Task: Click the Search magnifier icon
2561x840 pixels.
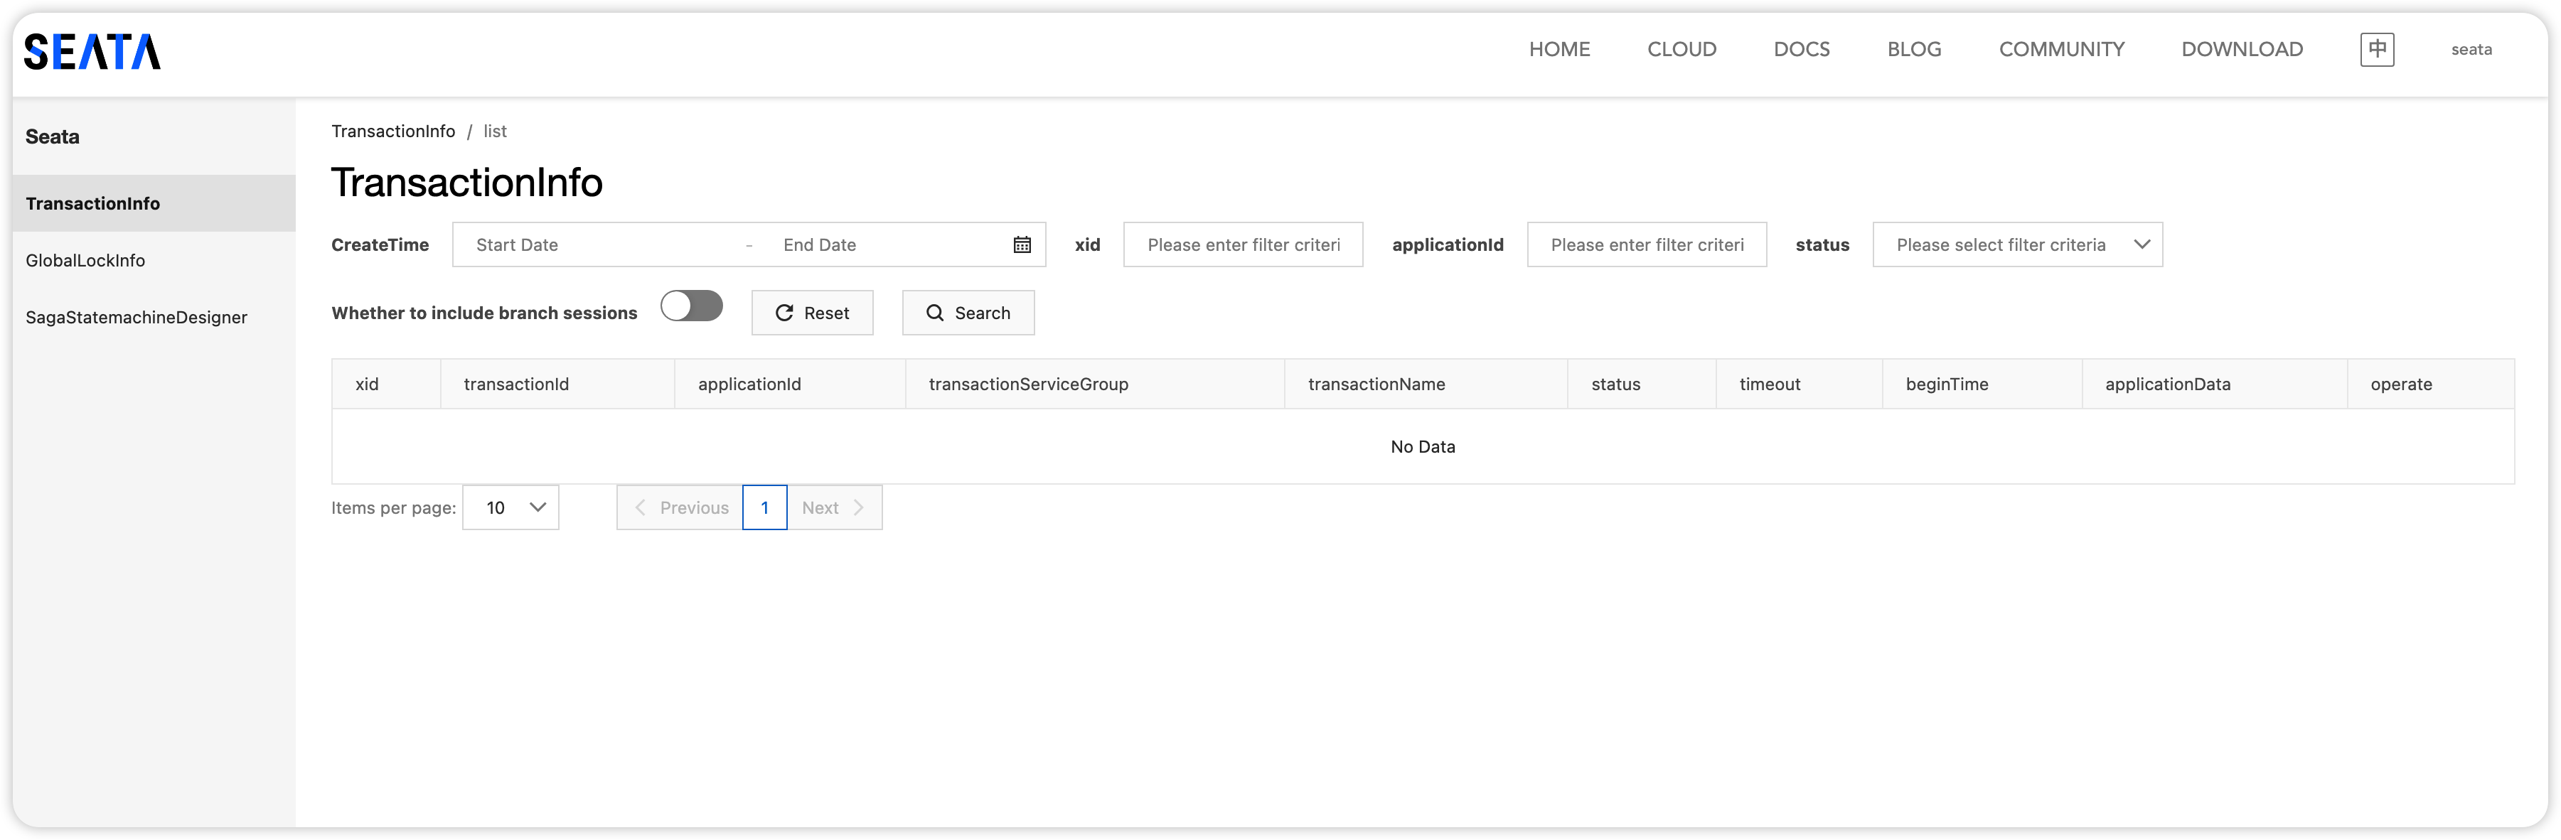Action: [x=934, y=311]
